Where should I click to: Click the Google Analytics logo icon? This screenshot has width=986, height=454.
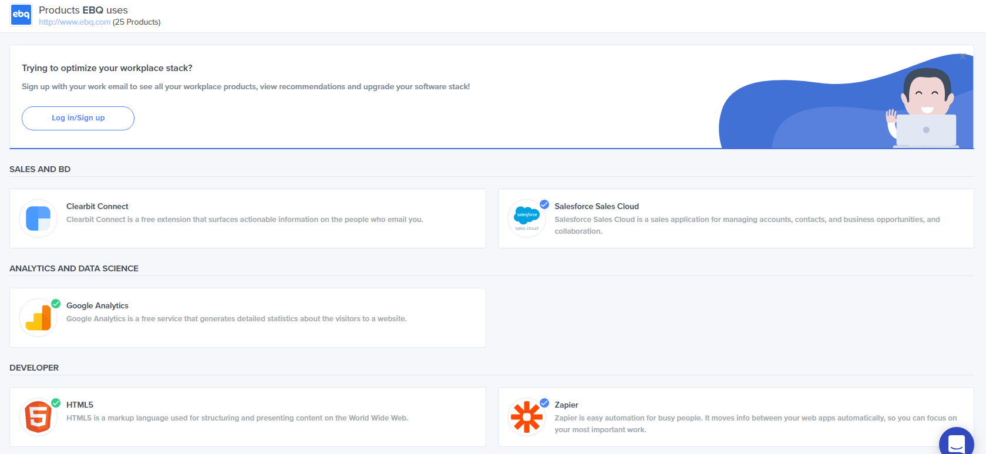(38, 318)
